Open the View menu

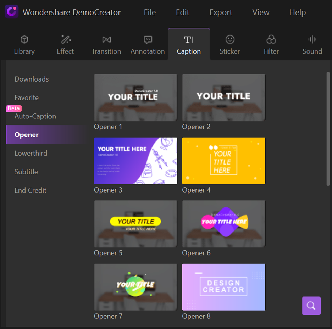coord(261,12)
